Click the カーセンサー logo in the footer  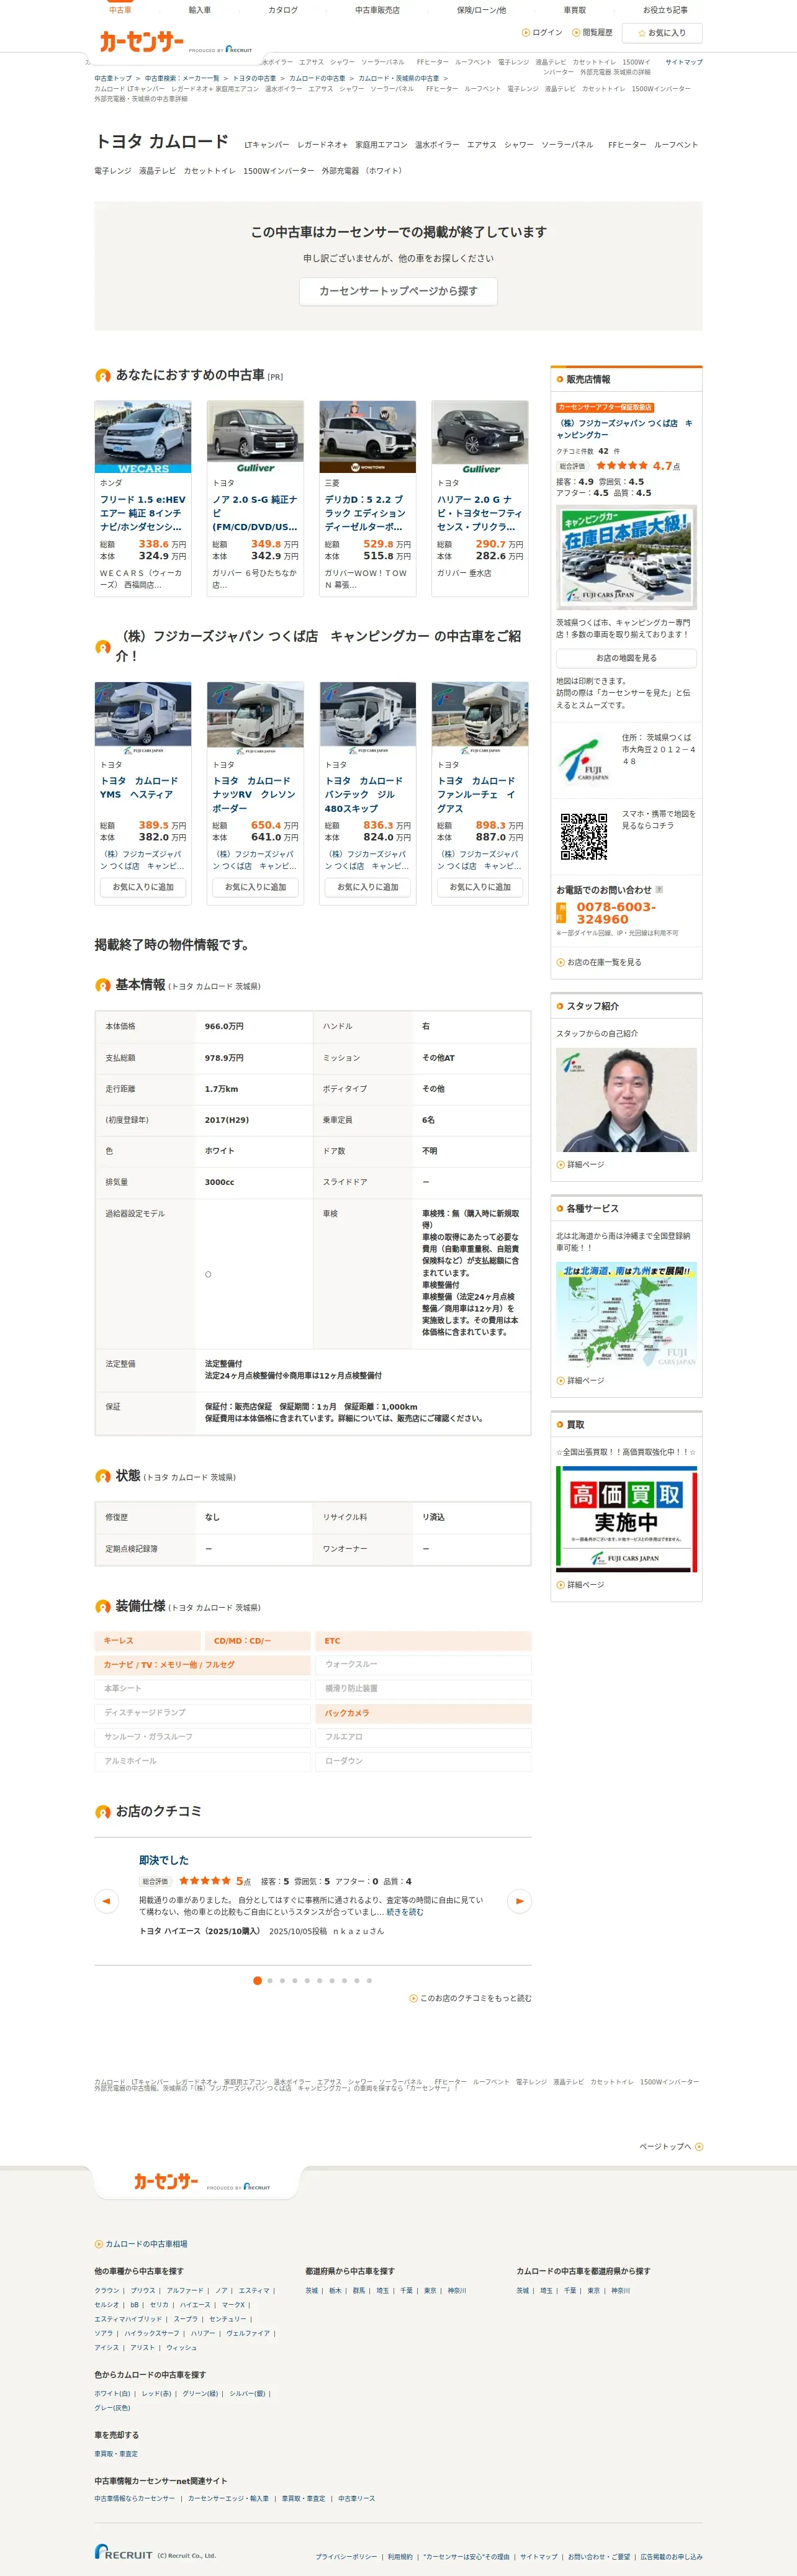pos(166,2181)
